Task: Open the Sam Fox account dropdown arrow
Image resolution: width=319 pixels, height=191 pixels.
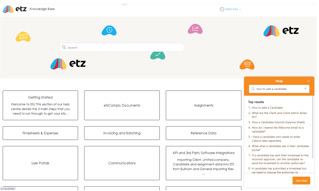Action: coord(240,9)
